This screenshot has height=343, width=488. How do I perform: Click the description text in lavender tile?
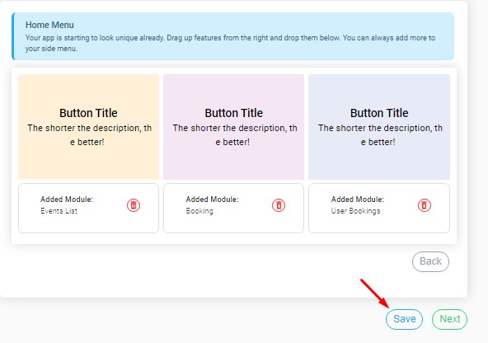point(380,134)
